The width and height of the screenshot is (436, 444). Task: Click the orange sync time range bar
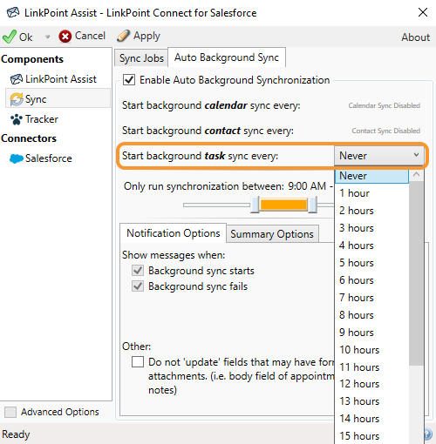(x=283, y=205)
